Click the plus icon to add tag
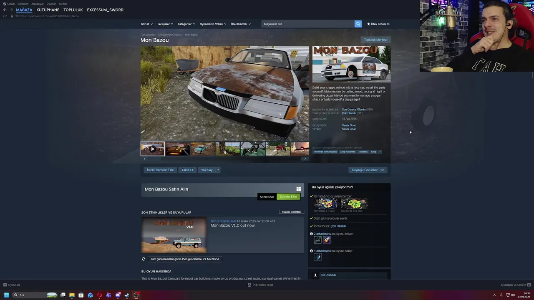The width and height of the screenshot is (534, 300). click(380, 152)
